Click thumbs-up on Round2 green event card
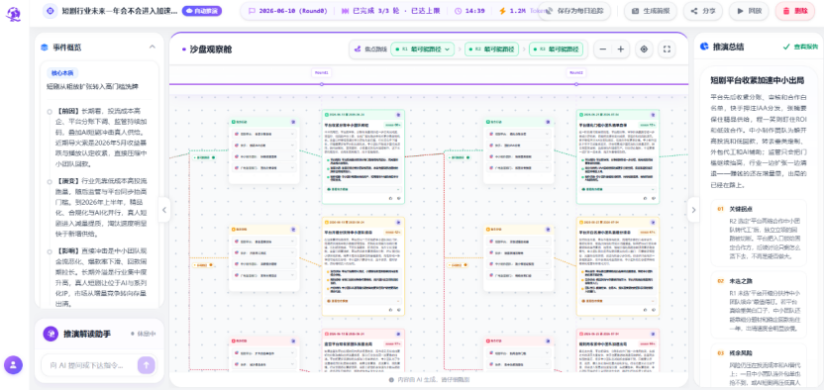The width and height of the screenshot is (824, 390). [x=646, y=198]
